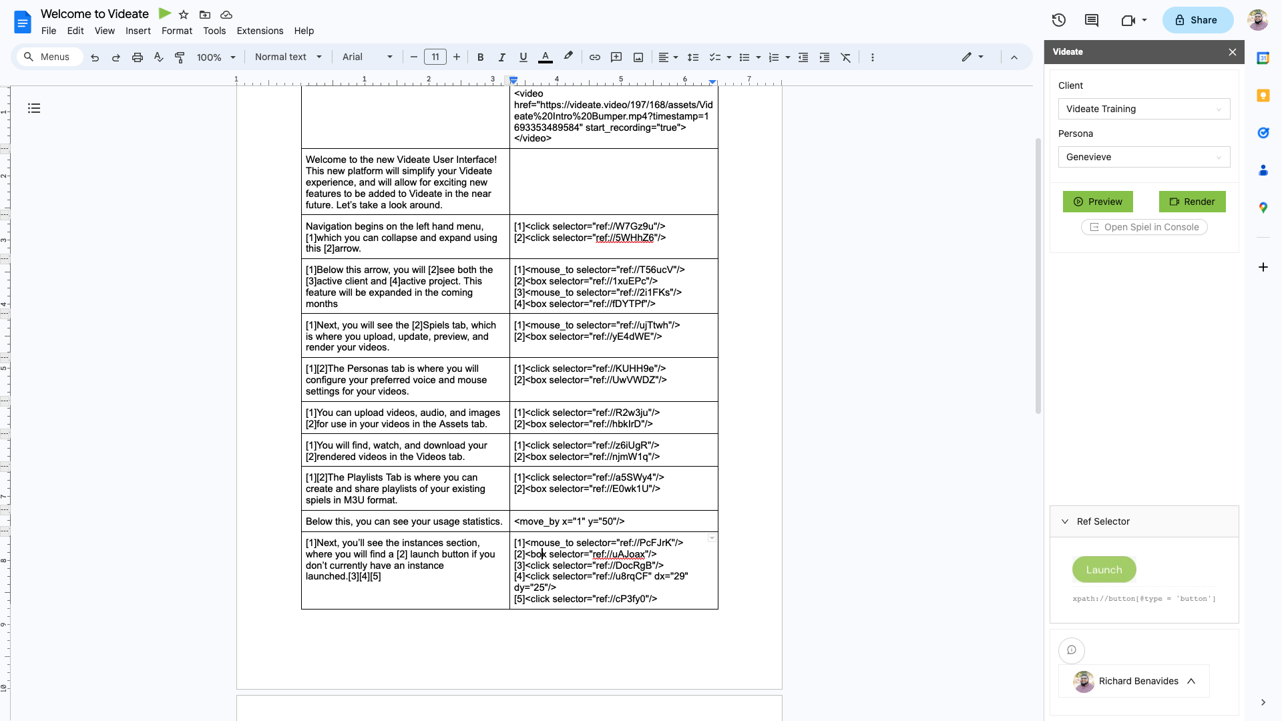Print the document via printer icon
The image size is (1282, 721).
pyautogui.click(x=138, y=57)
